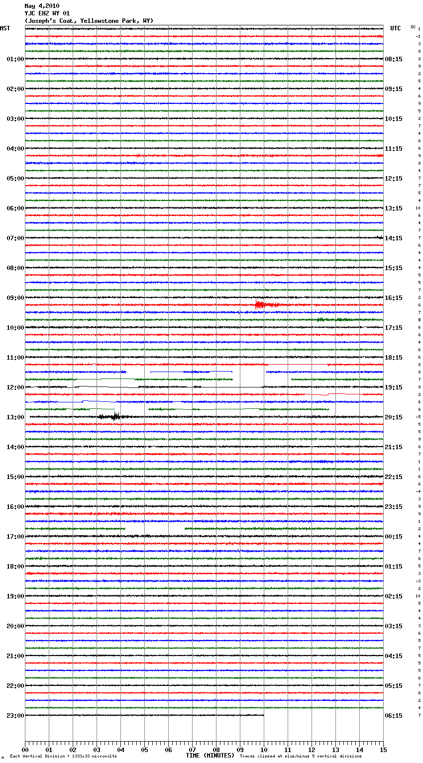This screenshot has height=763, width=423.
Task: Select the '05:00' MST hour label
Action: click(15, 179)
